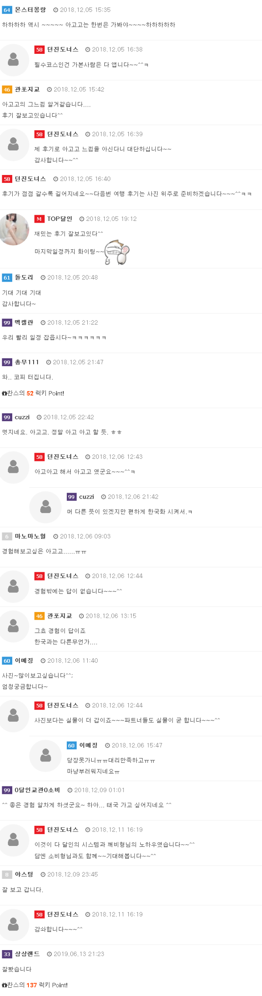This screenshot has width=262, height=996.
Task: Open 몬스터몽량's user profile name
Action: point(30,10)
